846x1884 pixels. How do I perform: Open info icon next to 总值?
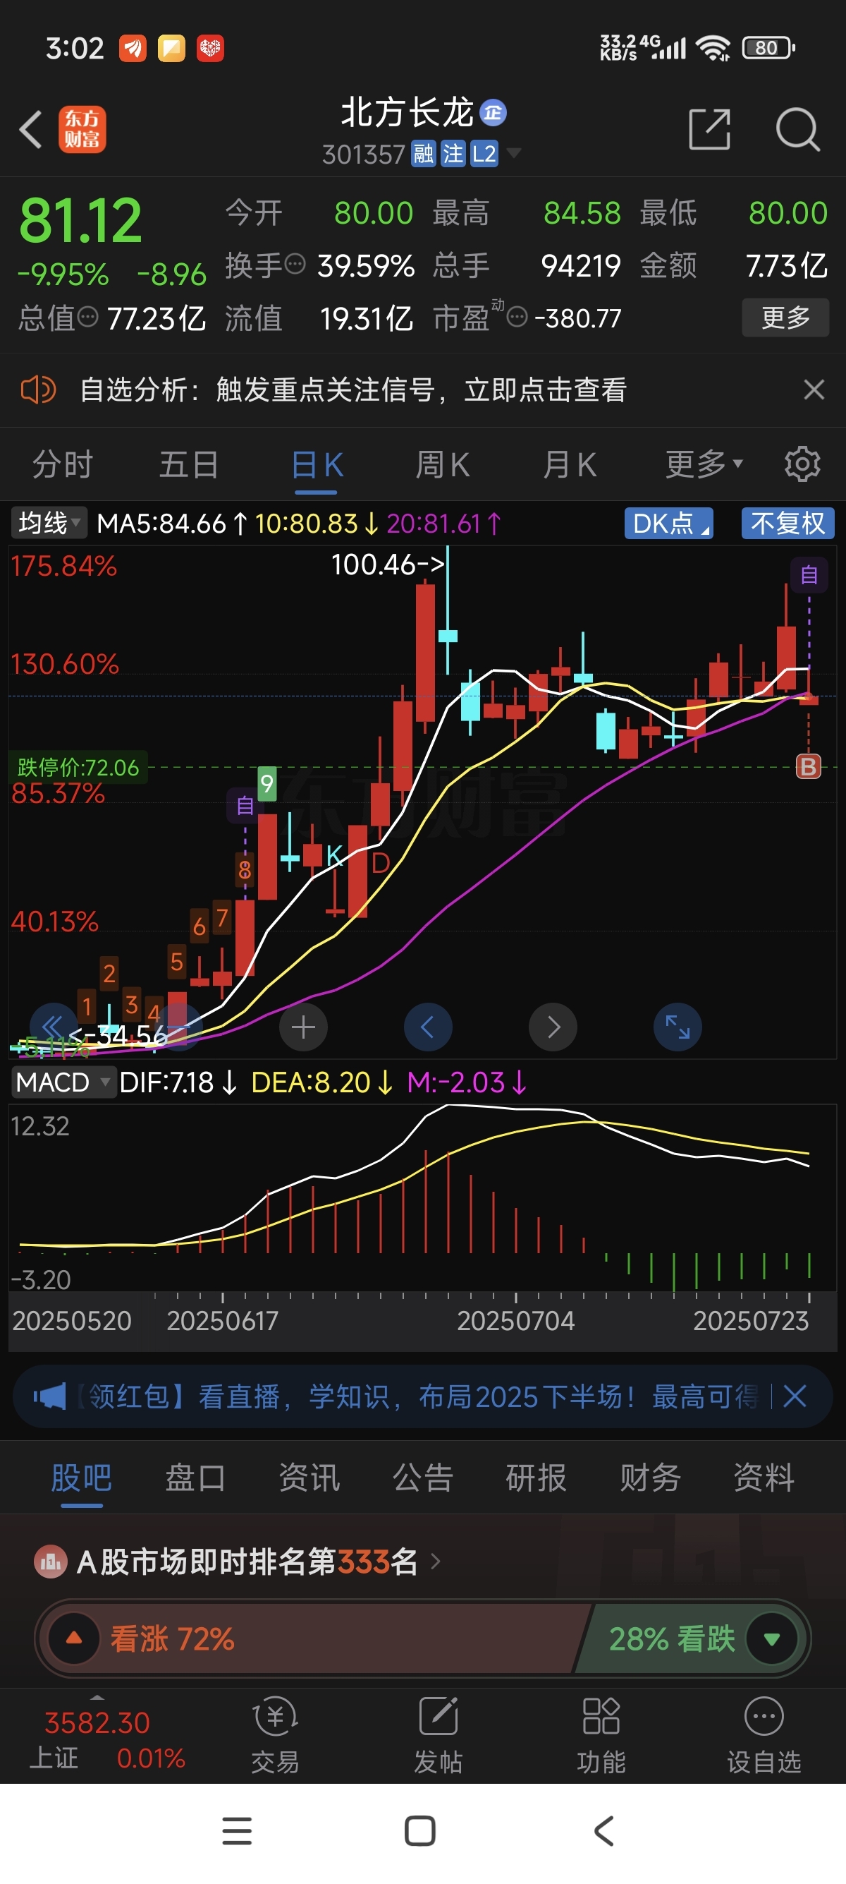[87, 317]
